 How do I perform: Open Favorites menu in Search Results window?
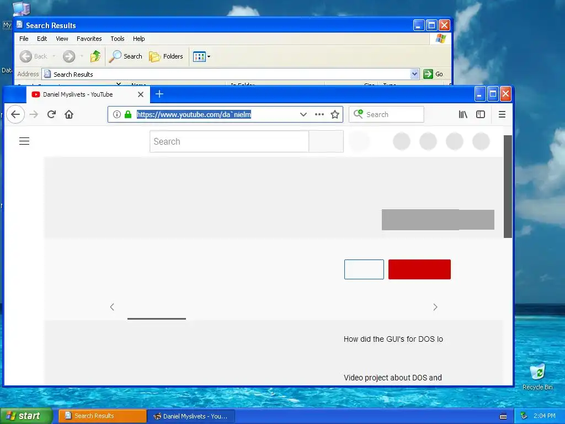click(89, 39)
